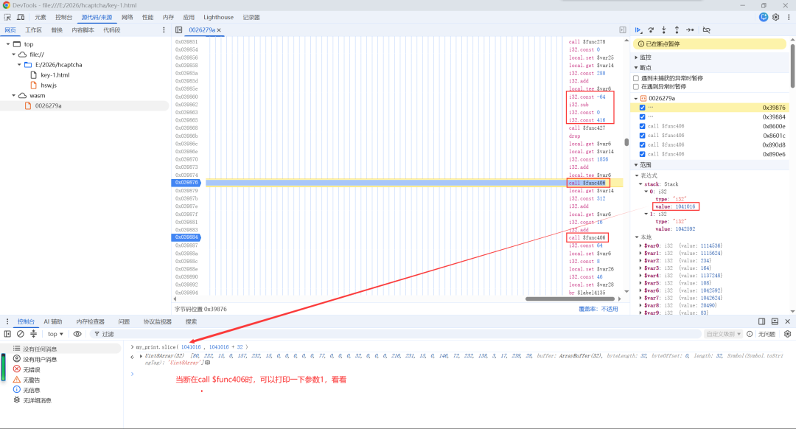This screenshot has height=429, width=796.
Task: Click the 覆盖率: 不适用 link
Action: 598,309
